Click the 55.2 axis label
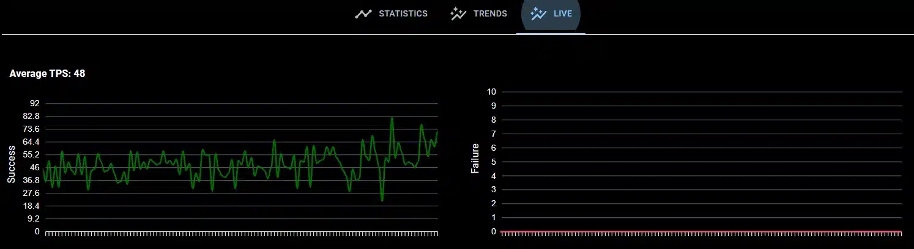The width and height of the screenshot is (914, 249). pos(30,154)
